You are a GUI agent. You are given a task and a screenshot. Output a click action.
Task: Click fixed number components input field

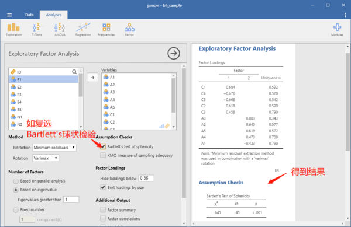coord(27,219)
